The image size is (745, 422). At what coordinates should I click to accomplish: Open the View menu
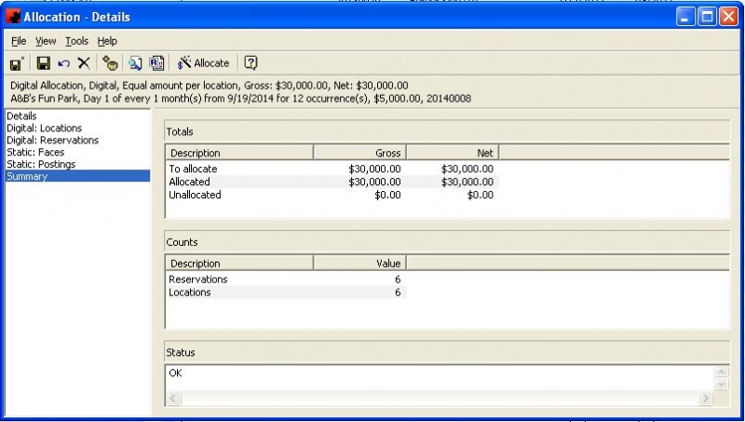tap(47, 41)
